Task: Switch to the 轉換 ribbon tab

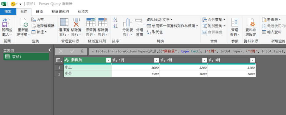Action: tap(40, 12)
